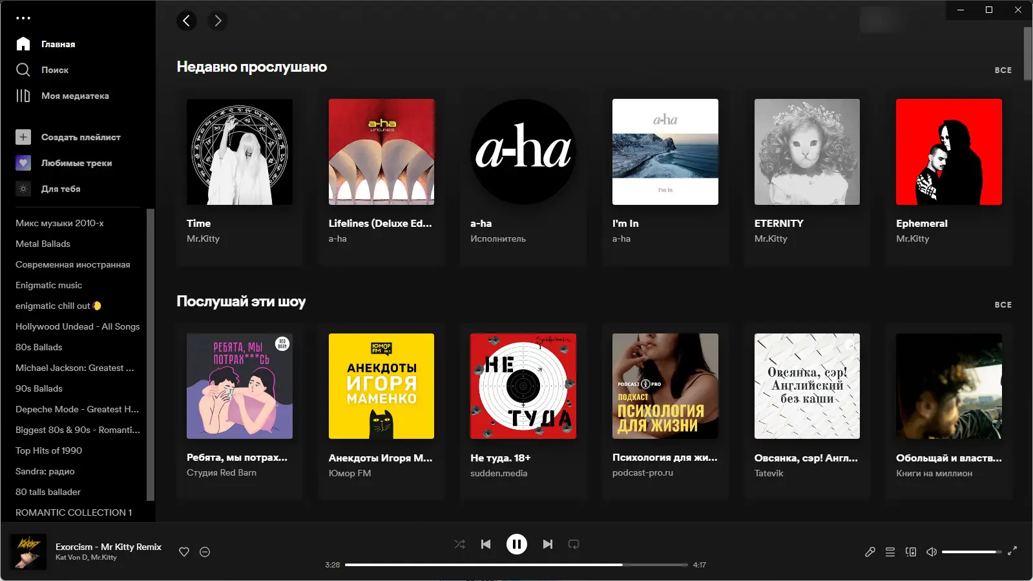The image size is (1033, 581).
Task: Select Biggest 80s & 90s playlist
Action: click(x=78, y=430)
